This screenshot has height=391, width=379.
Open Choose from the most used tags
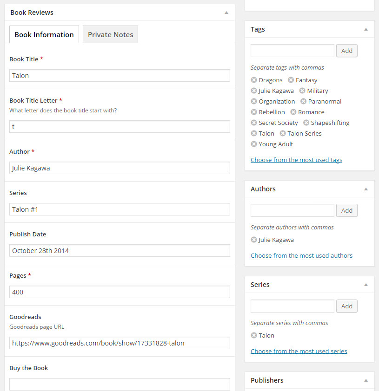tap(296, 160)
